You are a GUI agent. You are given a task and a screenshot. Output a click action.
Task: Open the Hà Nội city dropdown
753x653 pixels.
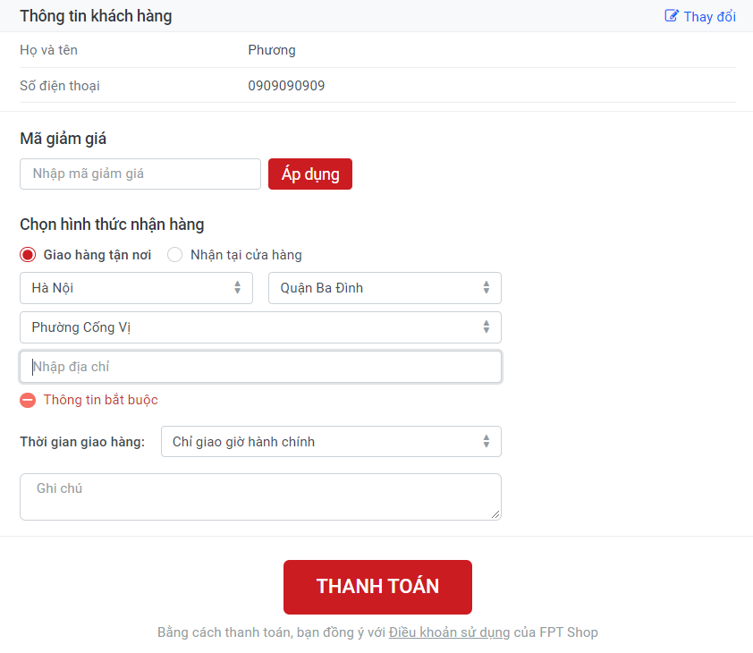click(x=136, y=288)
